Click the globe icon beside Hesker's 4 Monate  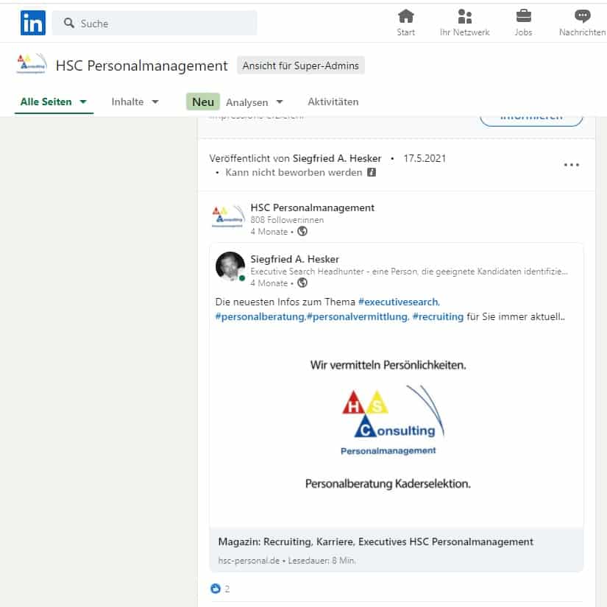302,283
